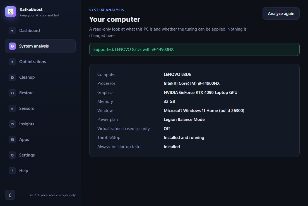Click the Sensors wave icon
This screenshot has width=308, height=206.
pyautogui.click(x=12, y=108)
